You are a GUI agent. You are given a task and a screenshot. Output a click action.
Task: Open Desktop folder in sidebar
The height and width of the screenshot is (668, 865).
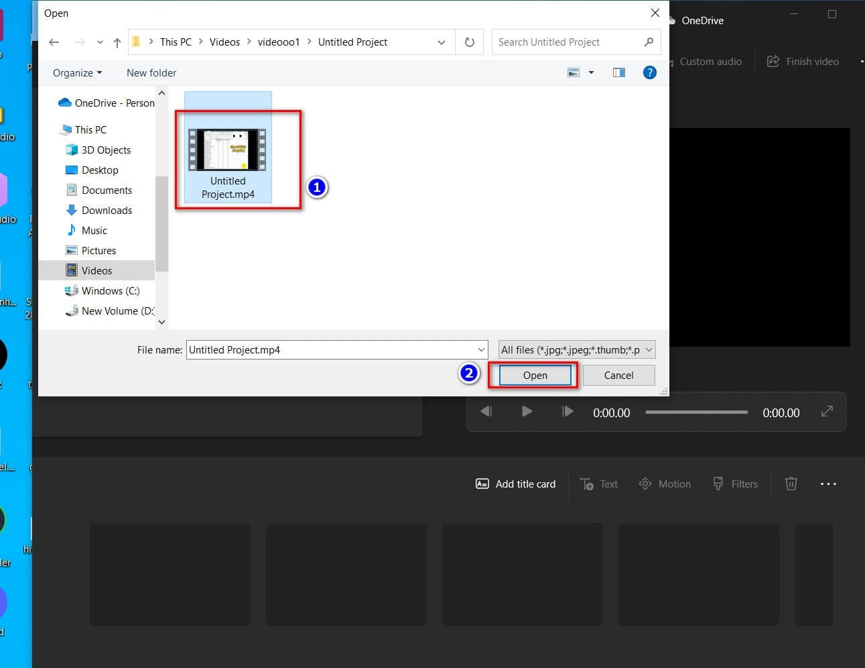coord(92,170)
